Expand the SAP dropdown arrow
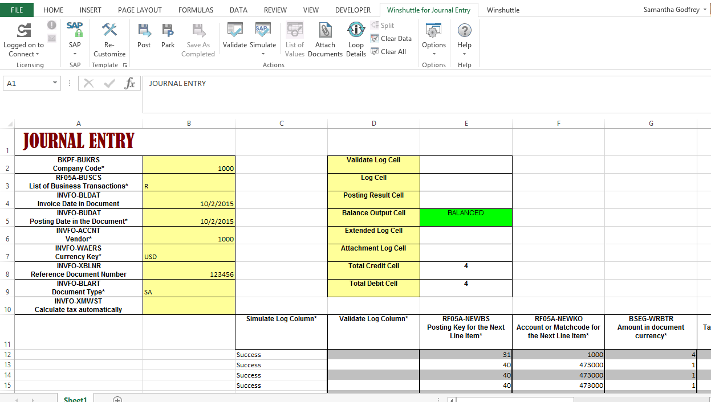 coord(75,54)
